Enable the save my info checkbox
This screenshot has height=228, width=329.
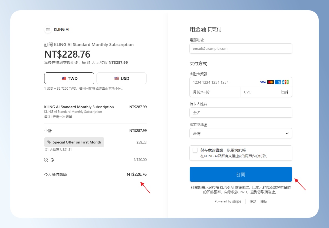point(195,150)
